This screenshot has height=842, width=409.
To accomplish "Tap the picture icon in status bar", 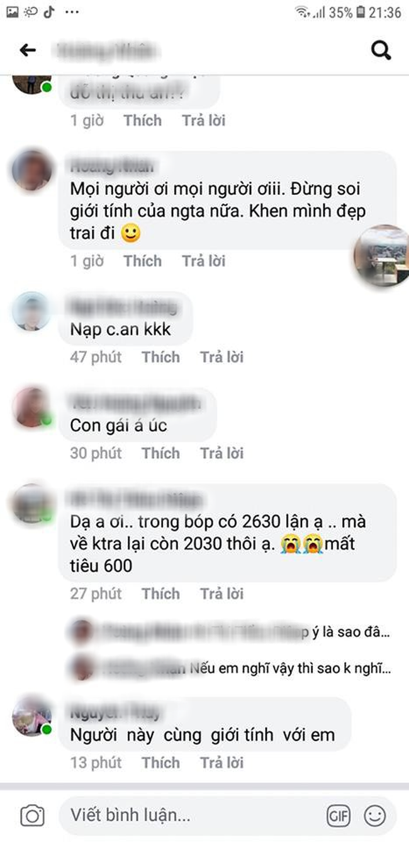I will point(12,12).
